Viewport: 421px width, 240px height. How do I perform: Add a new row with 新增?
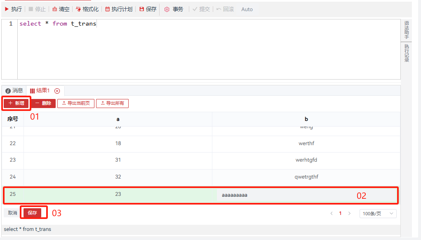pyautogui.click(x=16, y=103)
